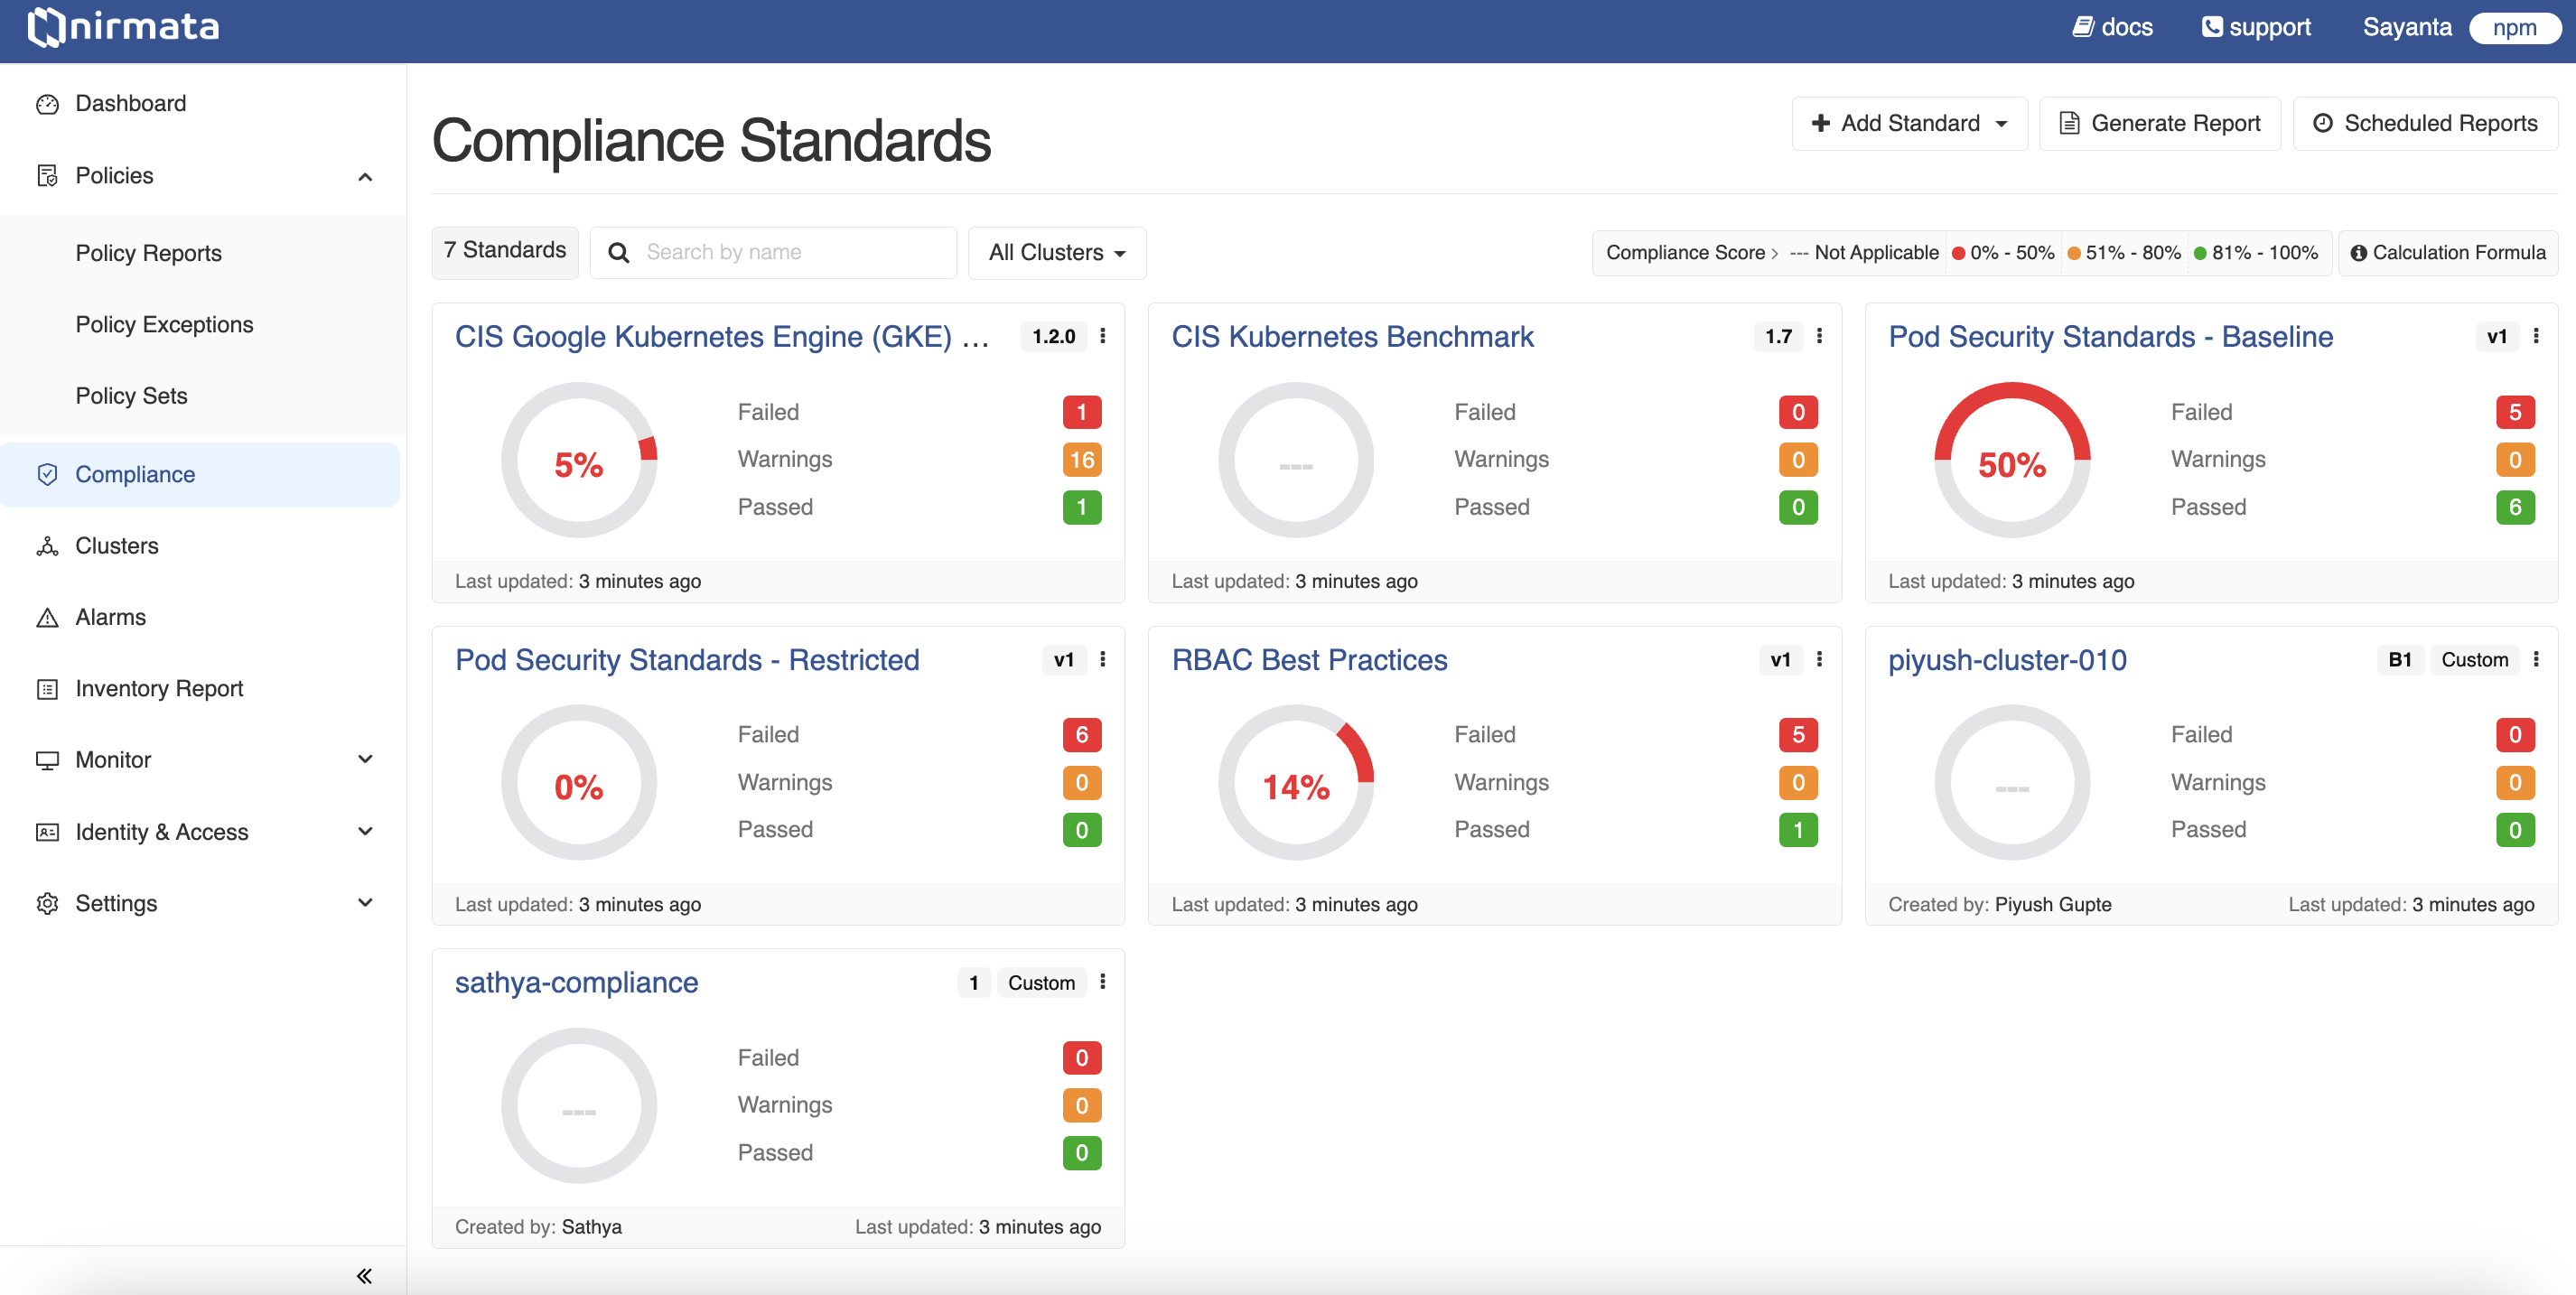Click the Scheduled Reports clock icon
Viewport: 2576px width, 1295px height.
click(x=2322, y=123)
